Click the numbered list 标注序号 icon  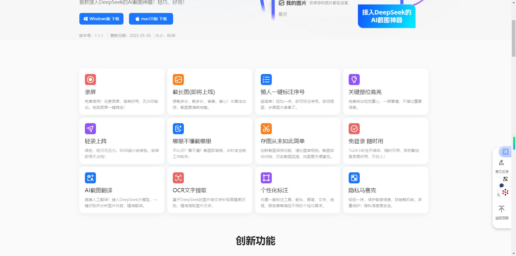pos(266,80)
